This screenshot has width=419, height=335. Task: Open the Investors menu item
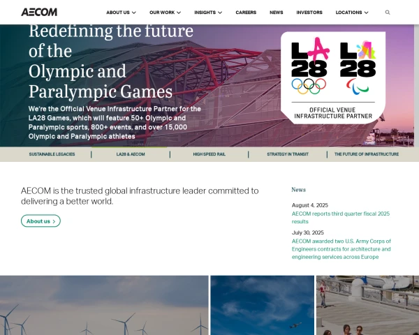click(309, 13)
